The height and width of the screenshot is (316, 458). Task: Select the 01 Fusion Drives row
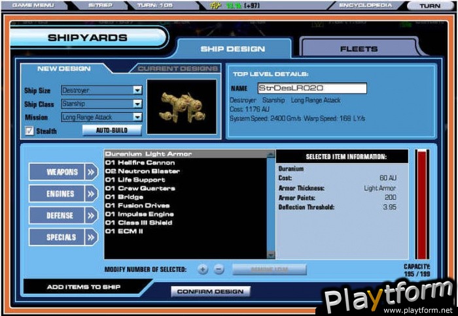click(185, 206)
